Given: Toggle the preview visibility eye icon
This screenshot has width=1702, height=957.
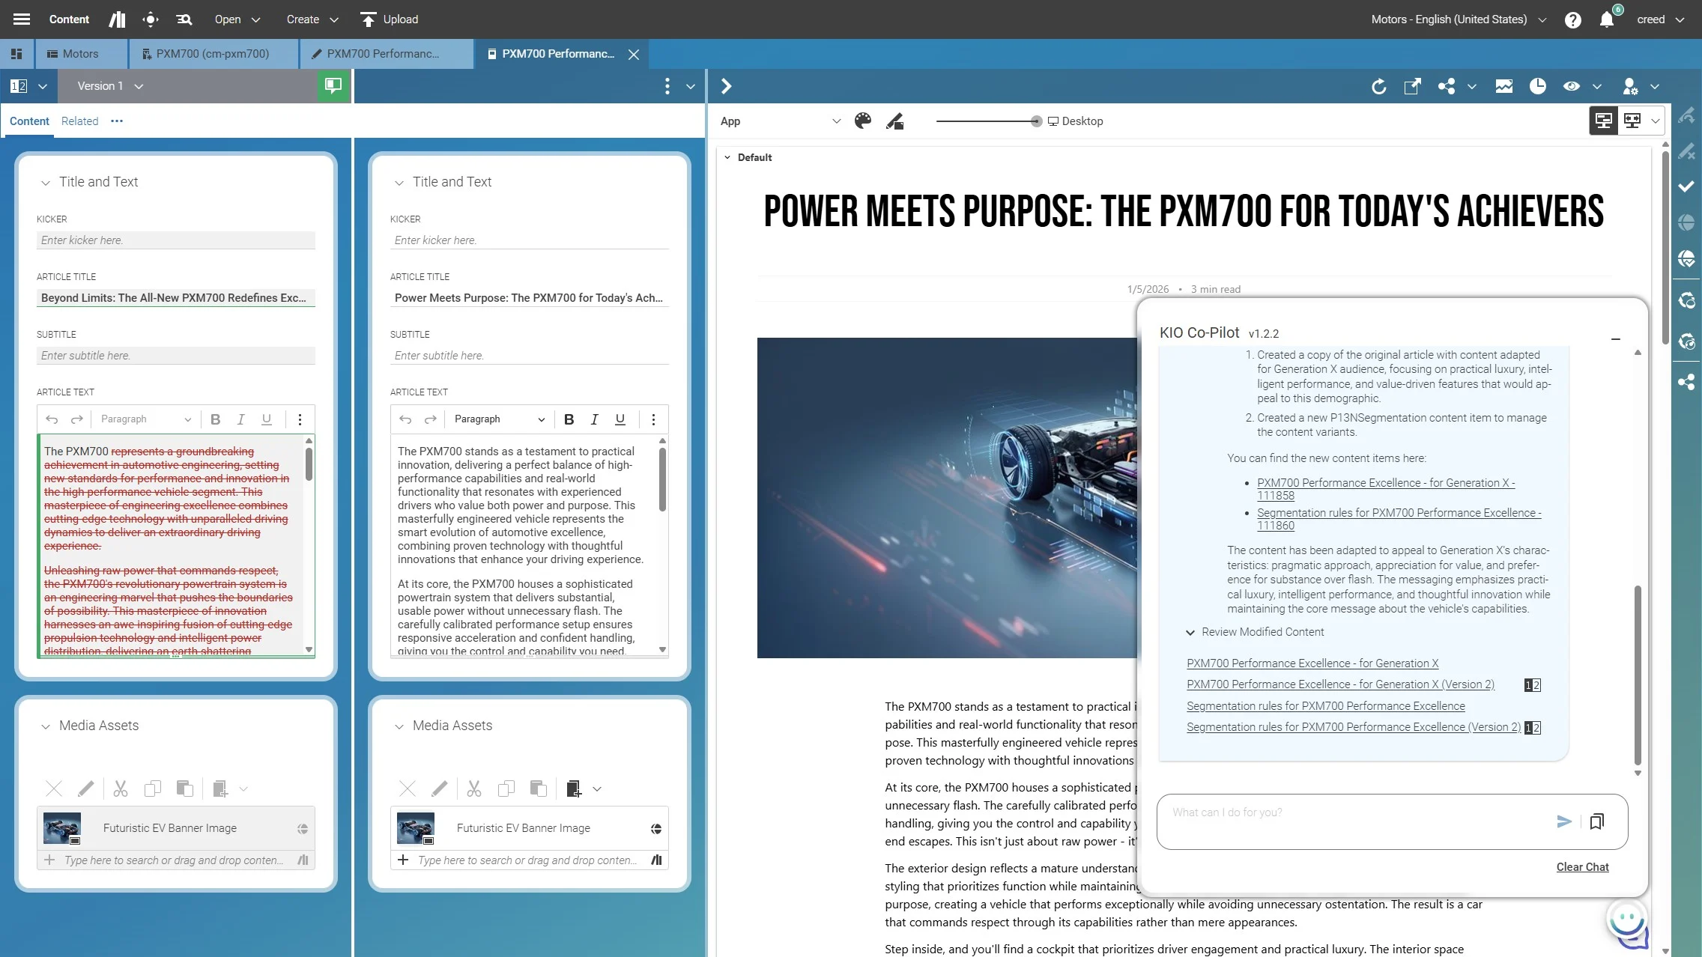Looking at the screenshot, I should point(1572,87).
